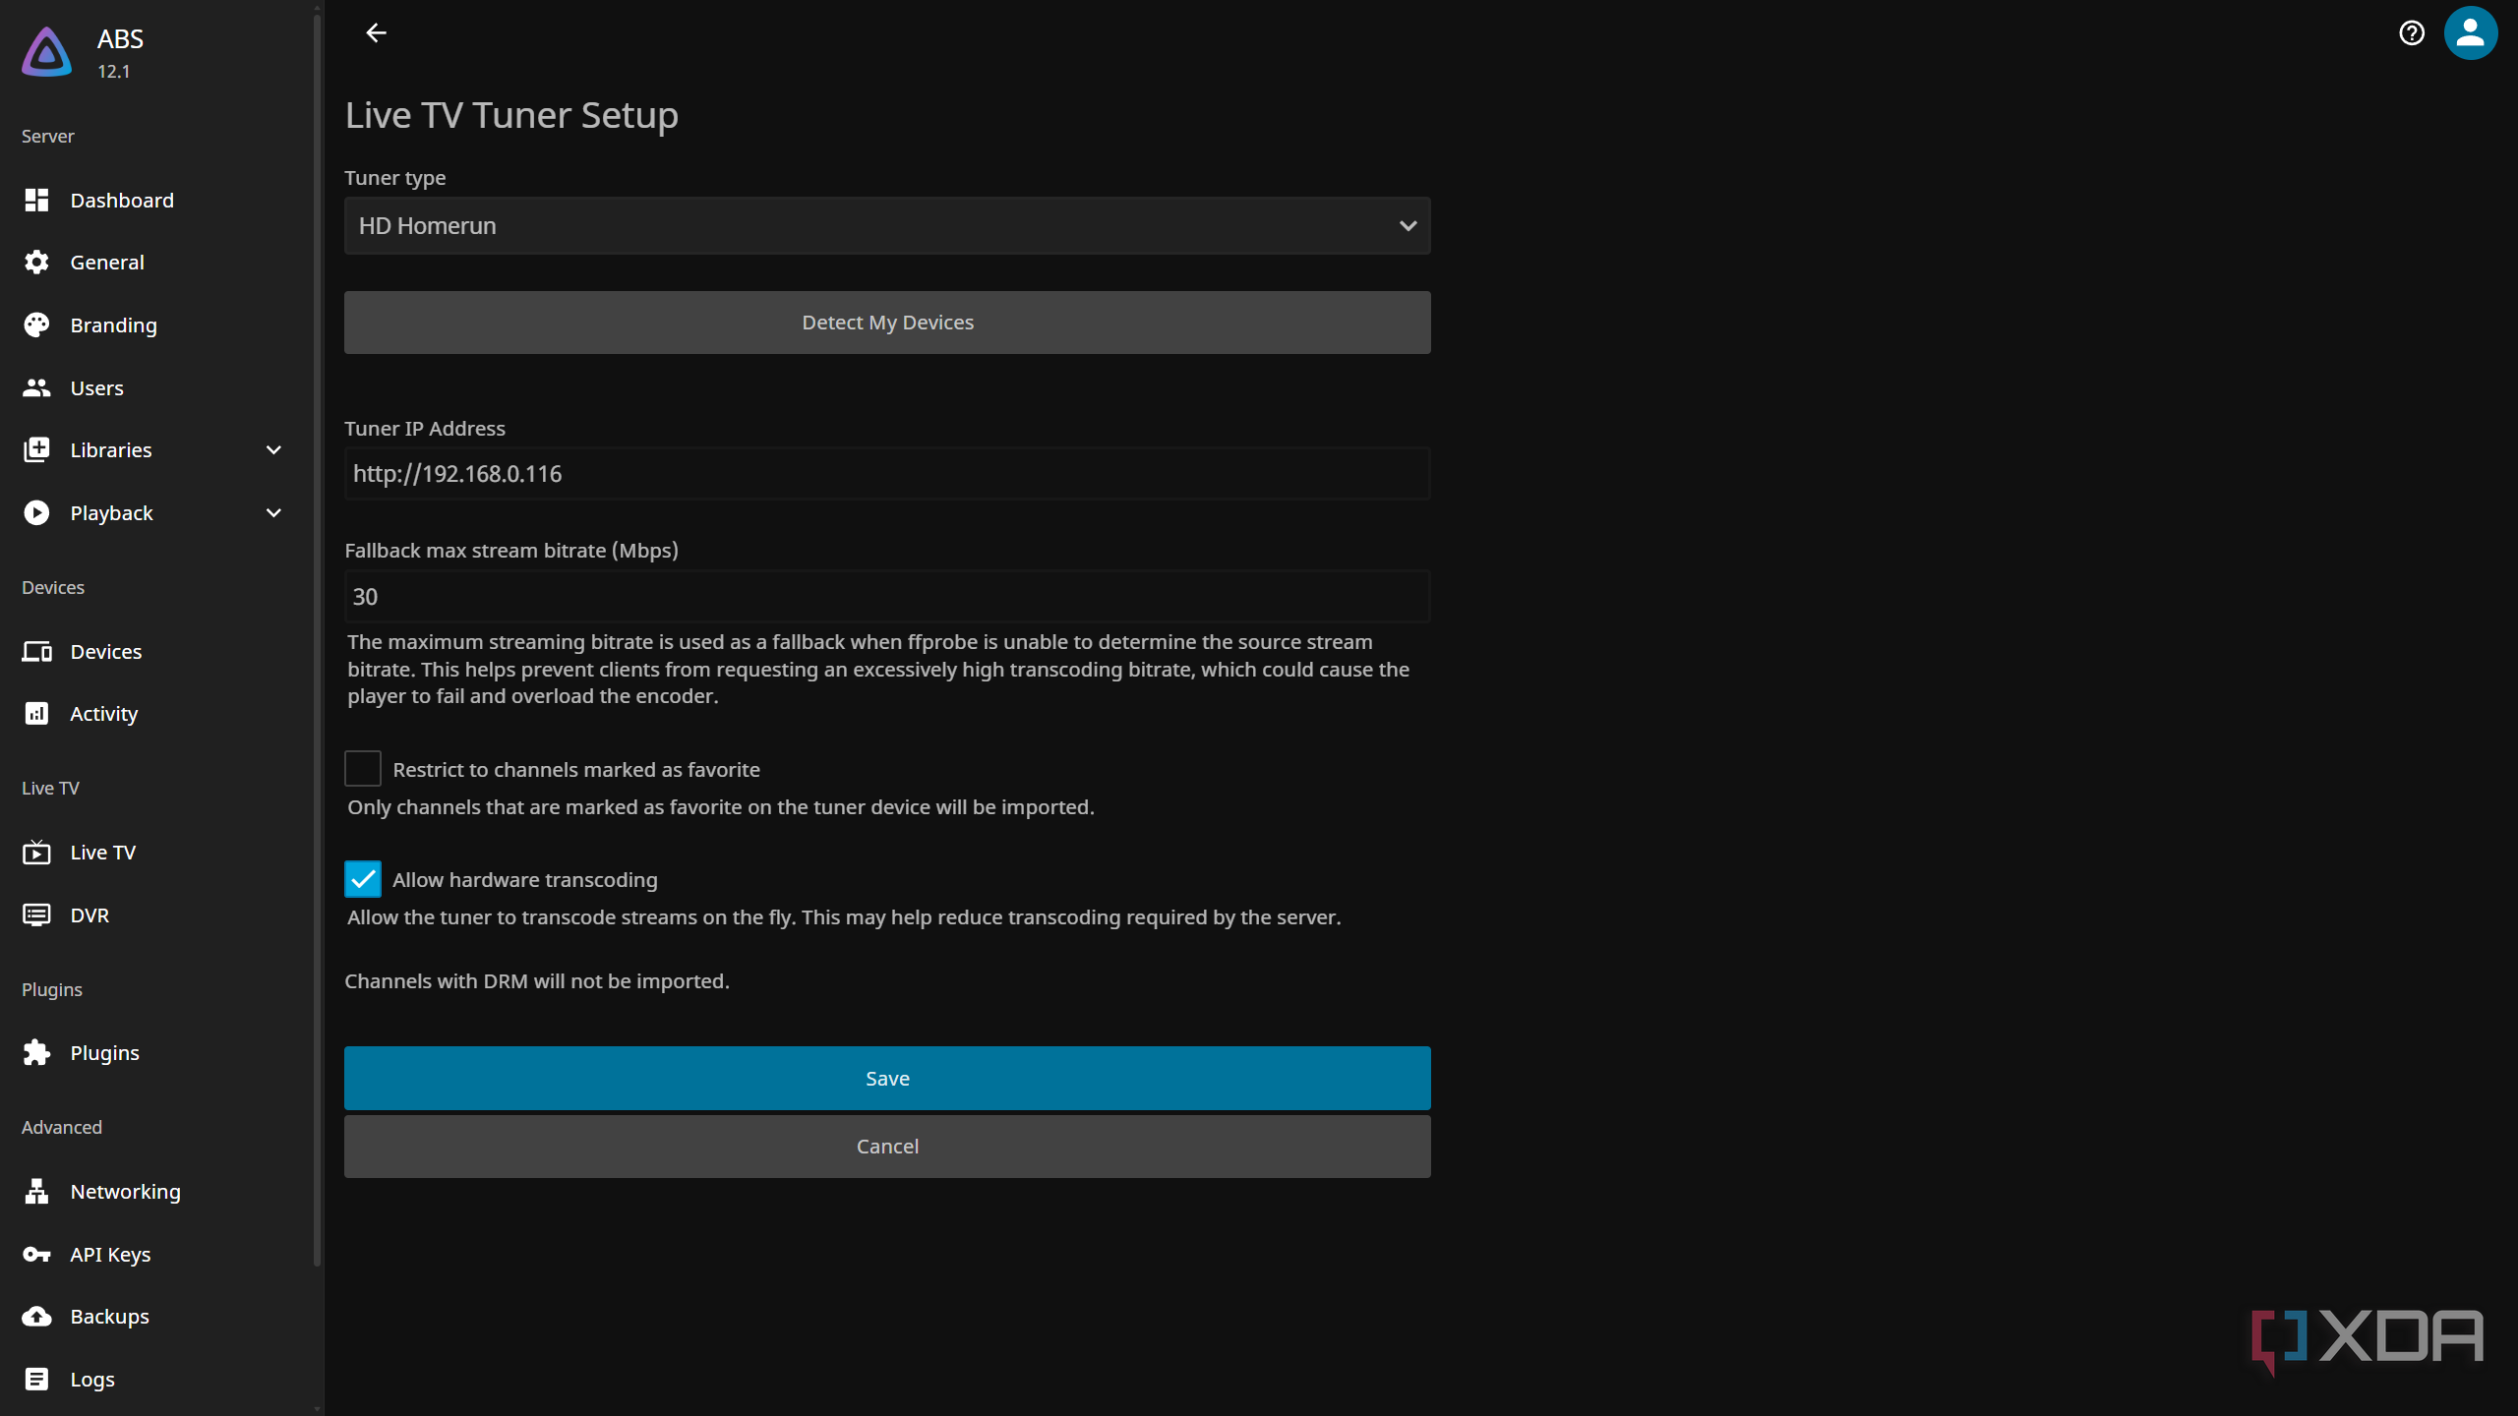Click the Fallback max stream bitrate field

click(887, 597)
